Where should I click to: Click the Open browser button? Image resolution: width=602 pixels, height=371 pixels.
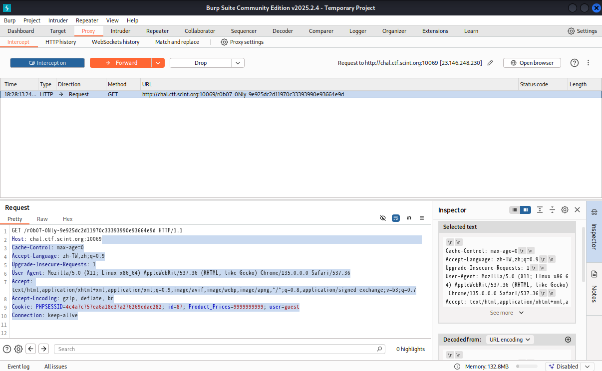[532, 63]
